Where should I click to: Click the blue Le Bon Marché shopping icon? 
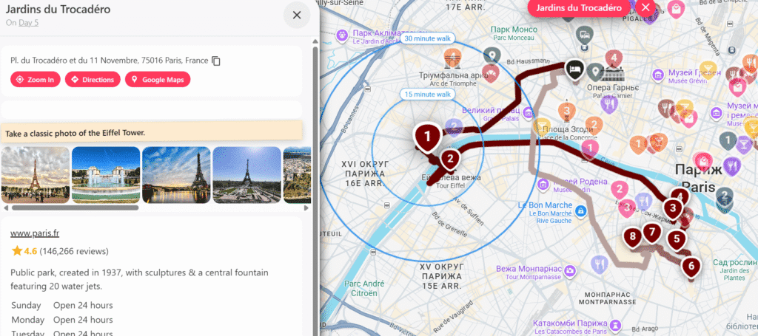(x=580, y=210)
